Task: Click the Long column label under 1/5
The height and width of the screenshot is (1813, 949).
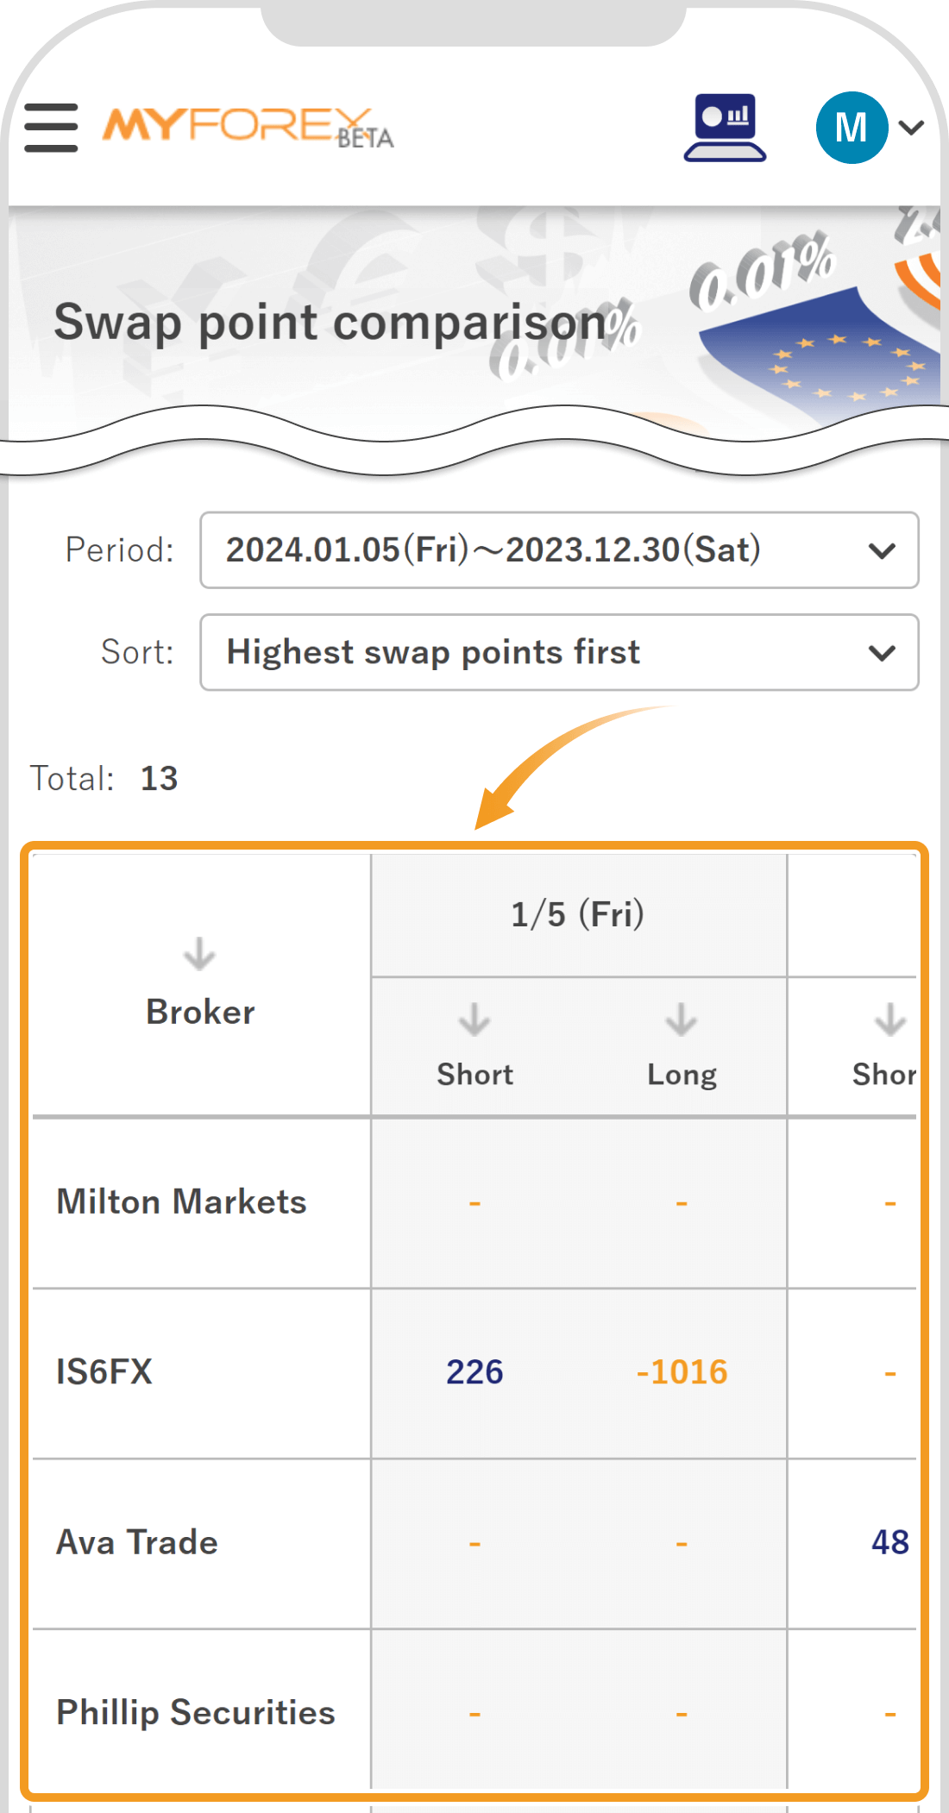Action: point(682,1076)
